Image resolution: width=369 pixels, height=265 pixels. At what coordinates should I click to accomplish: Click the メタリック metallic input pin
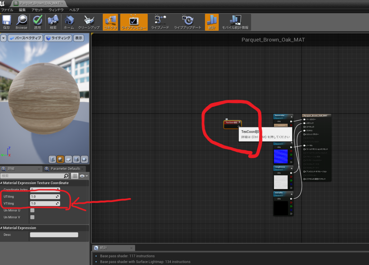click(304, 123)
